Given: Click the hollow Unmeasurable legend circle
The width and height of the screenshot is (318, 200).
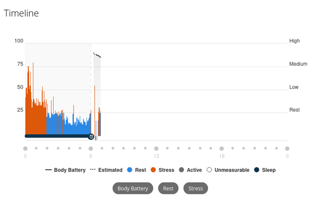Looking at the screenshot, I should pyautogui.click(x=209, y=170).
